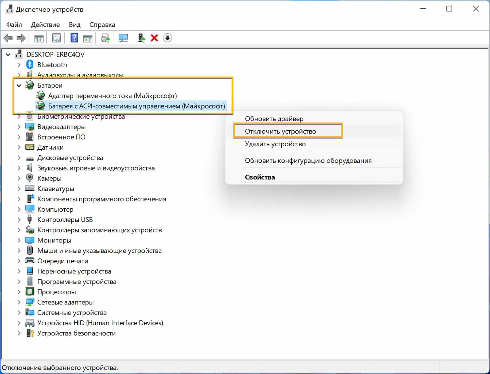Toggle the action pane toolbar icon
The width and height of the screenshot is (490, 374).
point(88,38)
